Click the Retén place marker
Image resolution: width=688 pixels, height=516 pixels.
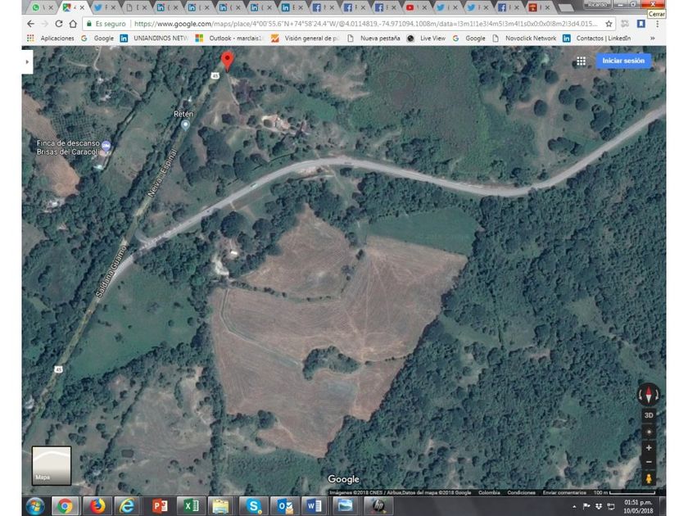click(x=186, y=124)
